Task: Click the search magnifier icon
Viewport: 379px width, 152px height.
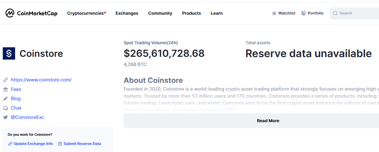Action: click(335, 13)
